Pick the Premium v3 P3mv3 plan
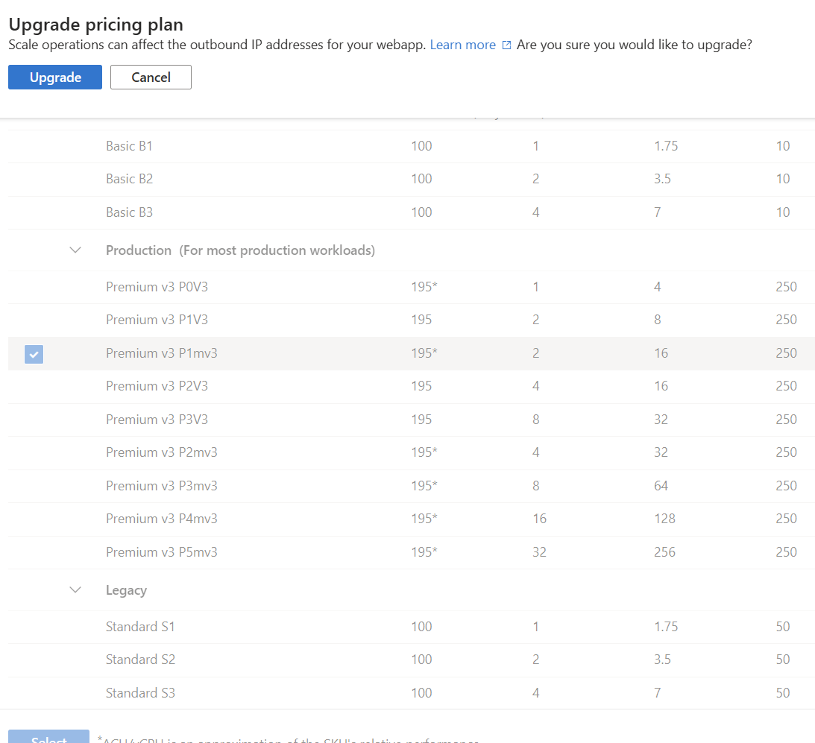This screenshot has height=743, width=815. [411, 486]
